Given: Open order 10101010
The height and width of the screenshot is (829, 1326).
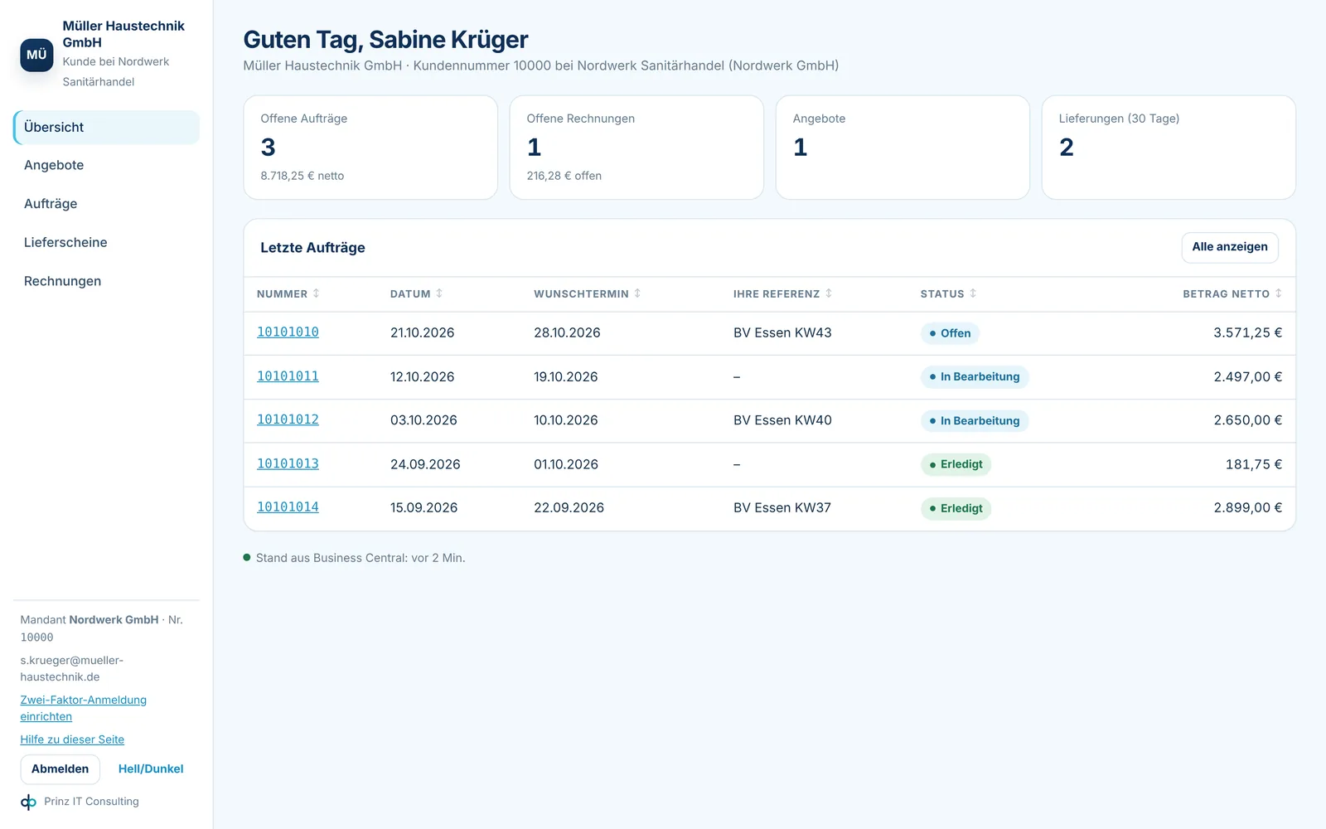Looking at the screenshot, I should (288, 332).
